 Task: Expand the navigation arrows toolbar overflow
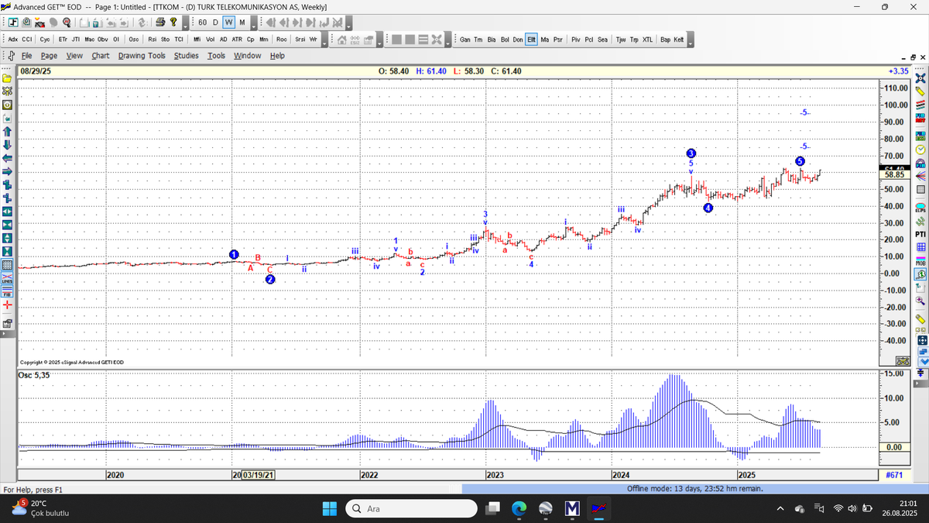pyautogui.click(x=348, y=22)
